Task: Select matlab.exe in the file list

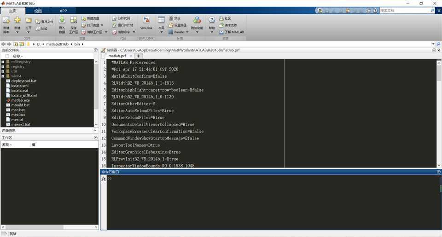Action: (x=20, y=100)
